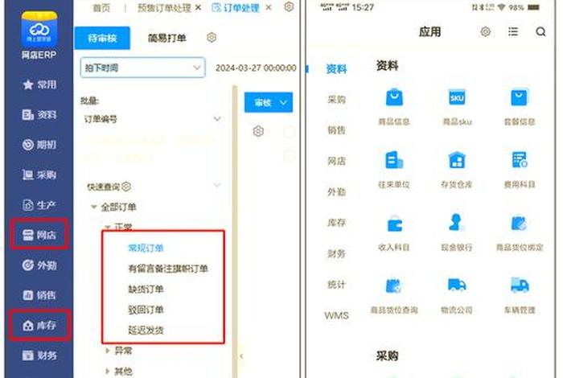Click the vertical scrollbar of the query panel

click(x=235, y=231)
